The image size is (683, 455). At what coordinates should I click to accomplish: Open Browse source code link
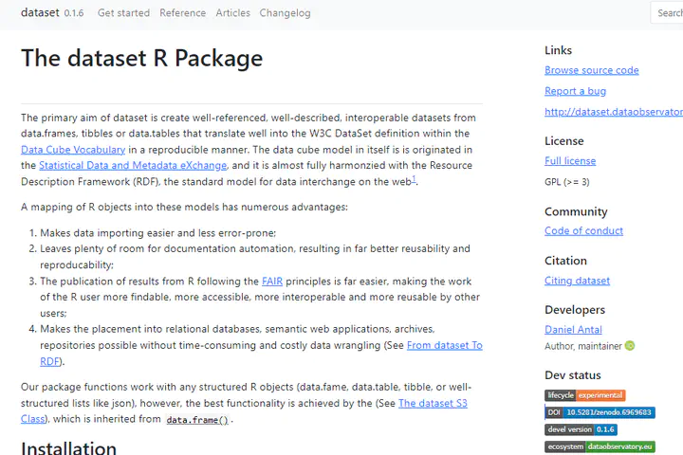(591, 70)
